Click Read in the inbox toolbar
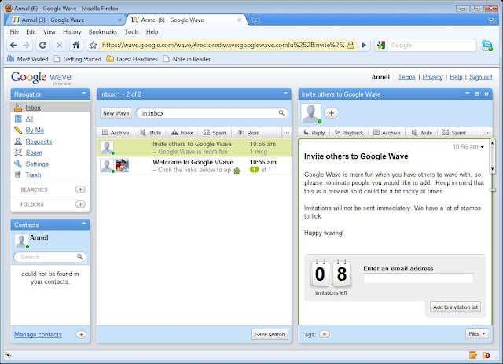Screen dimensions: 503x364 coord(248,133)
